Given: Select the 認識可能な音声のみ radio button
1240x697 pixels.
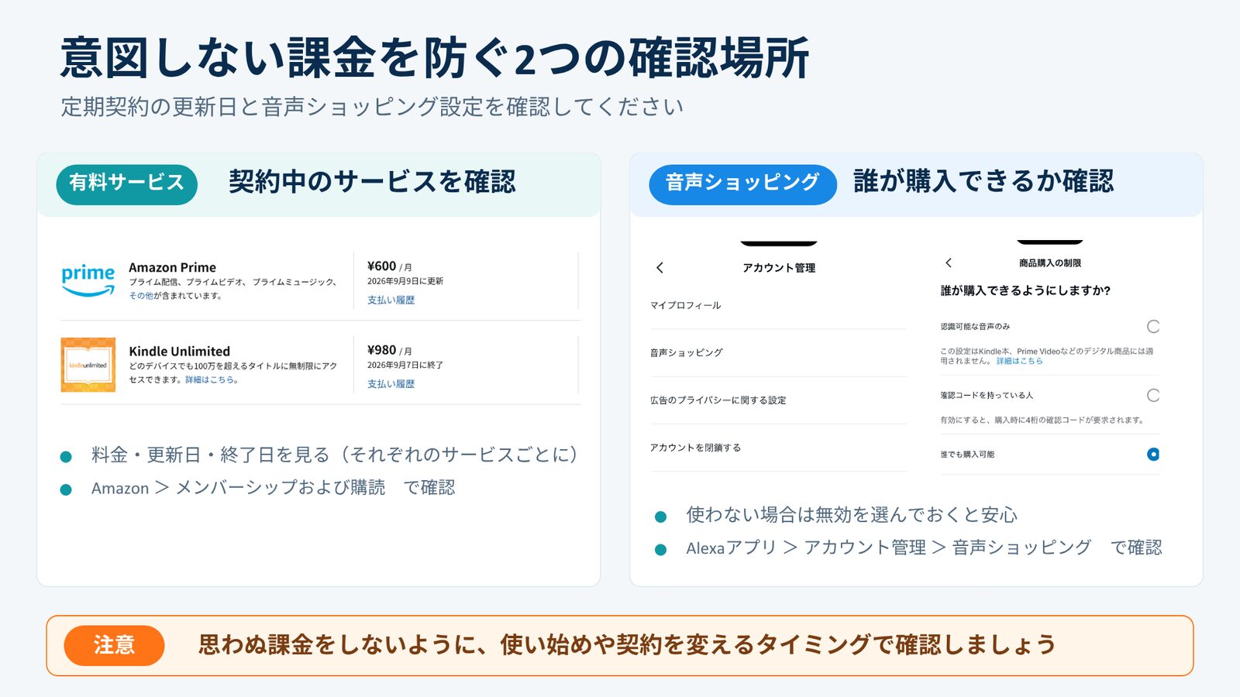Looking at the screenshot, I should click(1153, 326).
